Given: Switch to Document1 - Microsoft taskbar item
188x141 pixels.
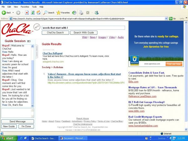Looking at the screenshot, I should [73, 138].
